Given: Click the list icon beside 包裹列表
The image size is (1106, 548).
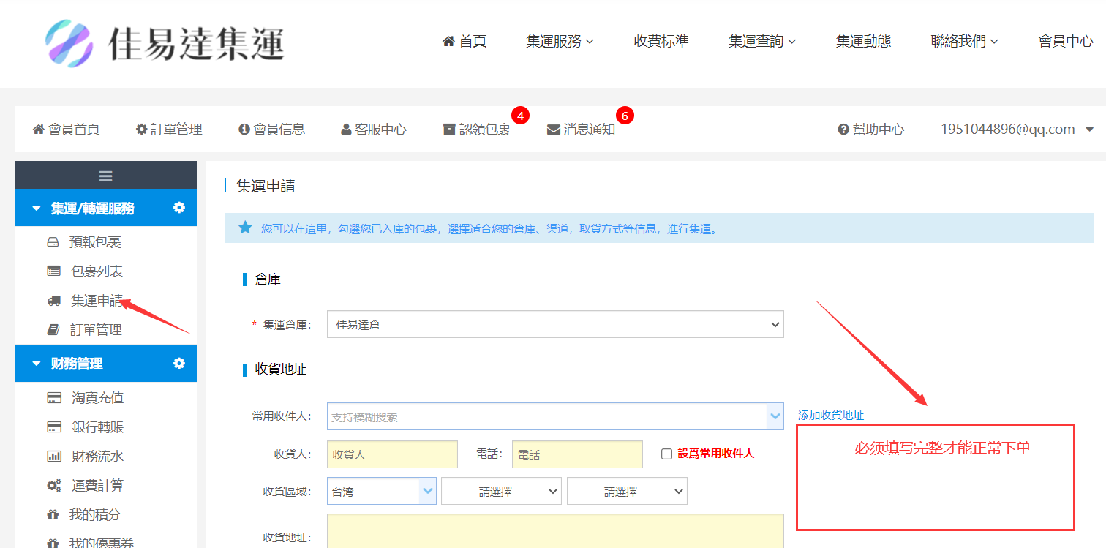Looking at the screenshot, I should pos(53,271).
